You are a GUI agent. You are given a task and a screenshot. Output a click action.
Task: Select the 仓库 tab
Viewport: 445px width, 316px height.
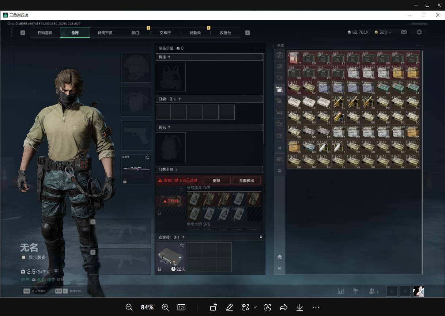point(75,33)
